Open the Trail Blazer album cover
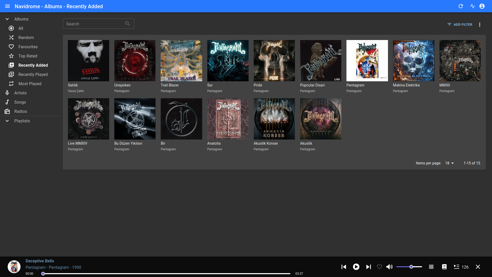492x277 pixels. pos(181,61)
